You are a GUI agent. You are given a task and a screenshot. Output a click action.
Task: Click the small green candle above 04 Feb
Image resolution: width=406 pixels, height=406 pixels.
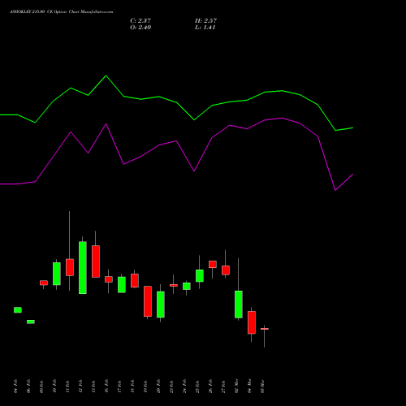pyautogui.click(x=18, y=310)
